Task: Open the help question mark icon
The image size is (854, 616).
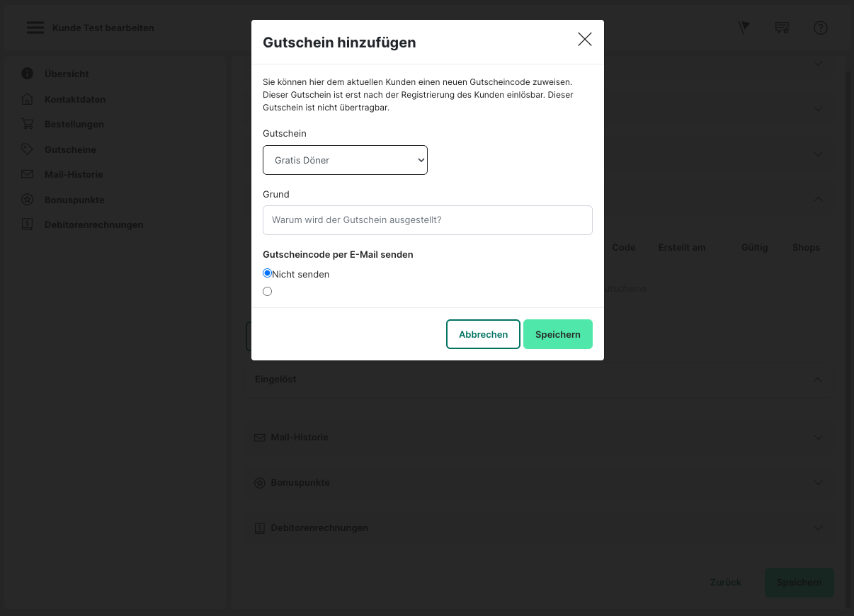Action: pyautogui.click(x=820, y=28)
